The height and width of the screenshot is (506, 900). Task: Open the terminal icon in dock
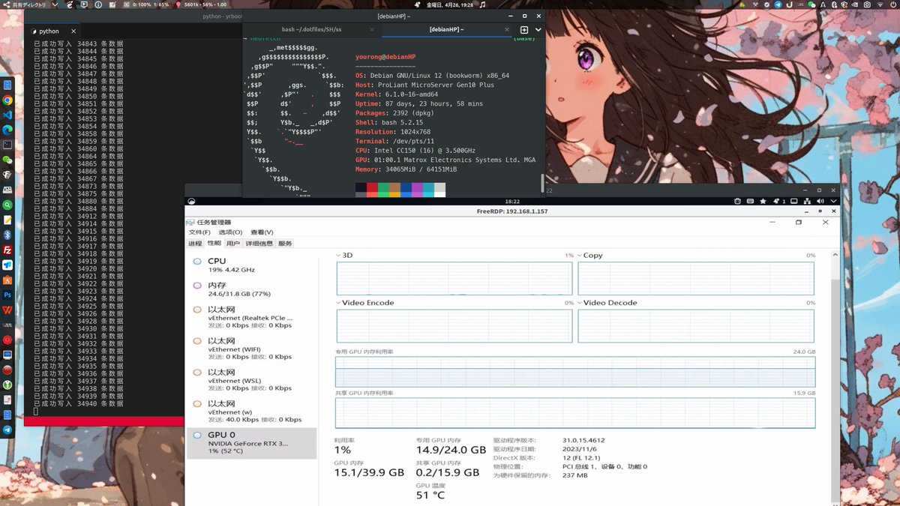7,144
